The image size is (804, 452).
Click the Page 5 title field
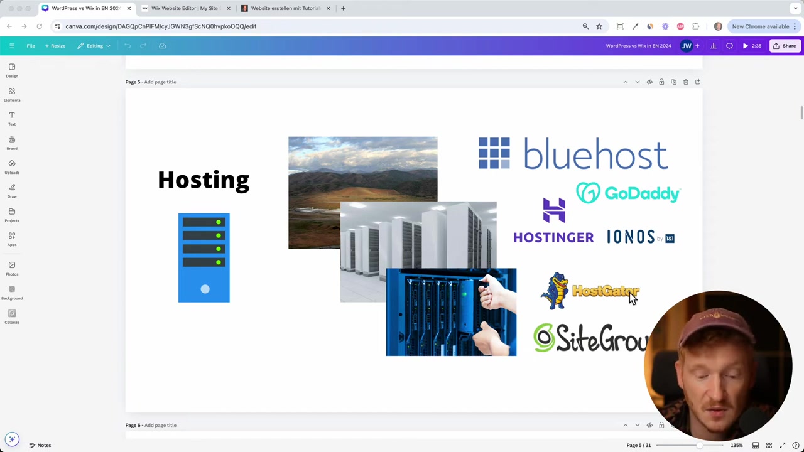[x=160, y=82]
